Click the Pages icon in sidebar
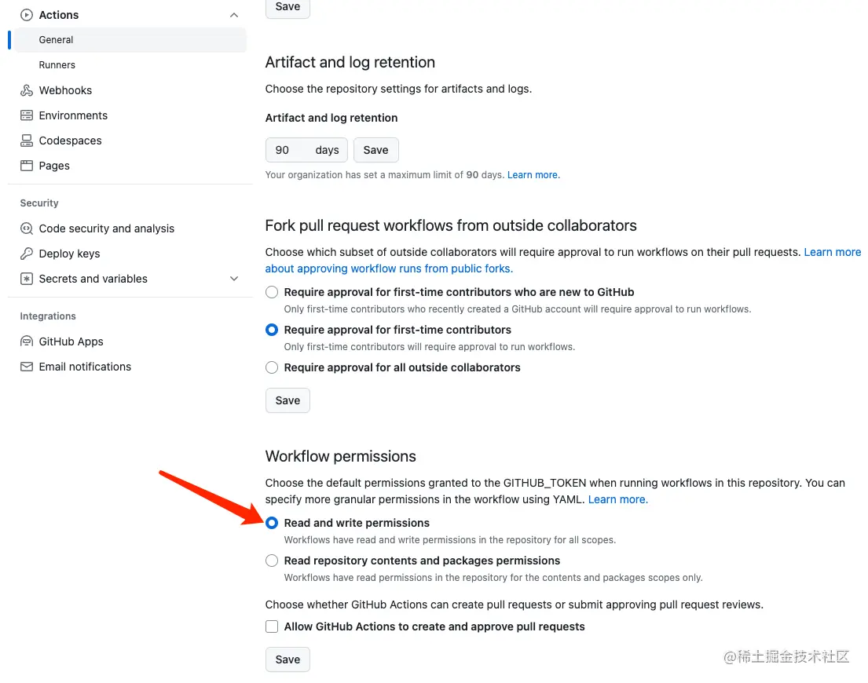This screenshot has height=683, width=868. 27,166
